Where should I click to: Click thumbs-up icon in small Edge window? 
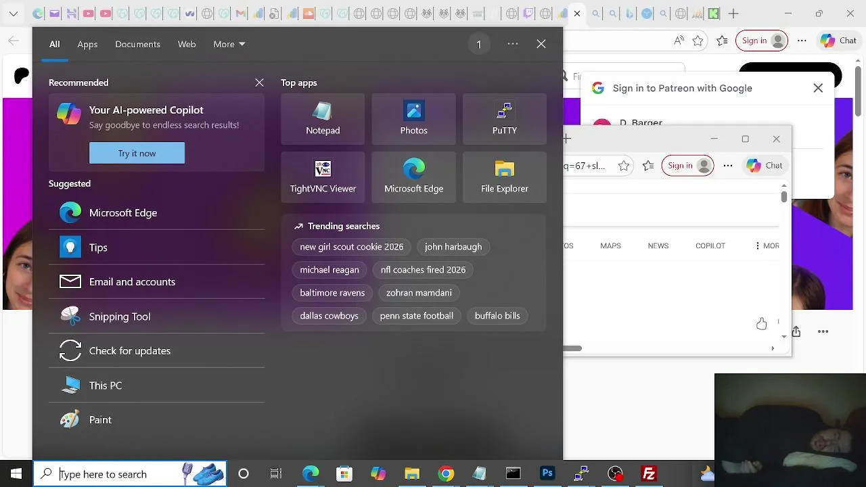[x=762, y=324]
